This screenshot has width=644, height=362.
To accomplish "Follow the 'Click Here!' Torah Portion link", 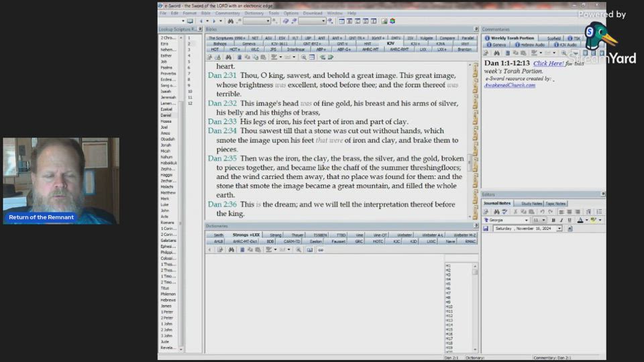I will click(x=548, y=64).
